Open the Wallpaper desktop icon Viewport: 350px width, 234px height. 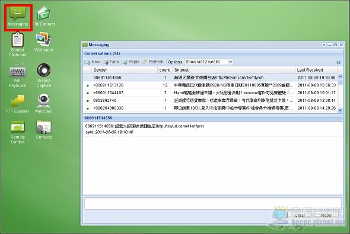(44, 42)
